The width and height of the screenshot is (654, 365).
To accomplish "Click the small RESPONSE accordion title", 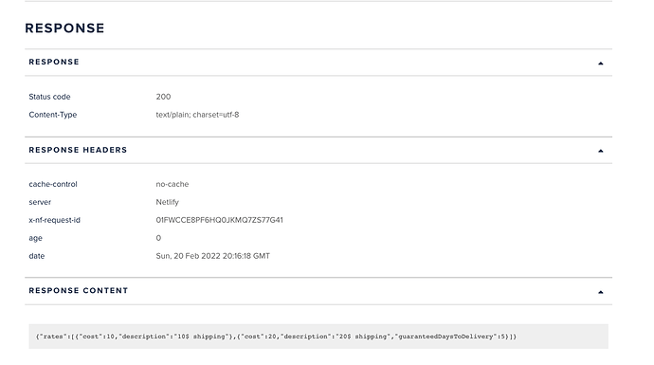I will point(54,62).
